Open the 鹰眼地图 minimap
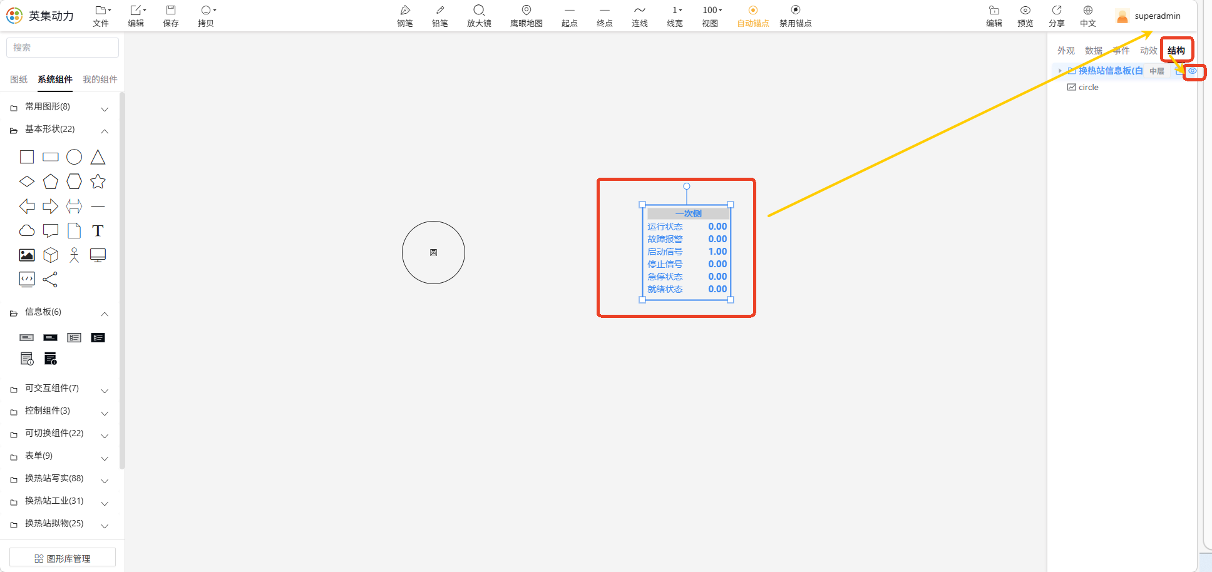Image resolution: width=1212 pixels, height=572 pixels. (x=526, y=16)
